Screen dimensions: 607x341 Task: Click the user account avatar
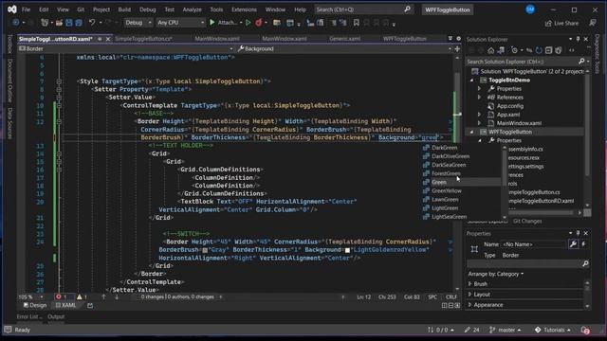click(x=530, y=9)
